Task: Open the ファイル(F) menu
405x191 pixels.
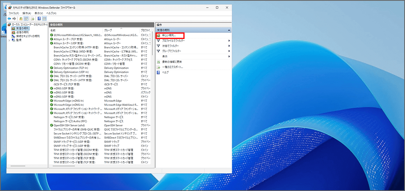Action: pyautogui.click(x=14, y=13)
